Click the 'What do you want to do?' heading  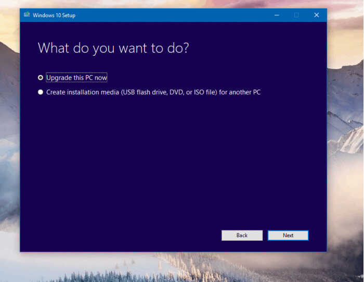tap(113, 48)
